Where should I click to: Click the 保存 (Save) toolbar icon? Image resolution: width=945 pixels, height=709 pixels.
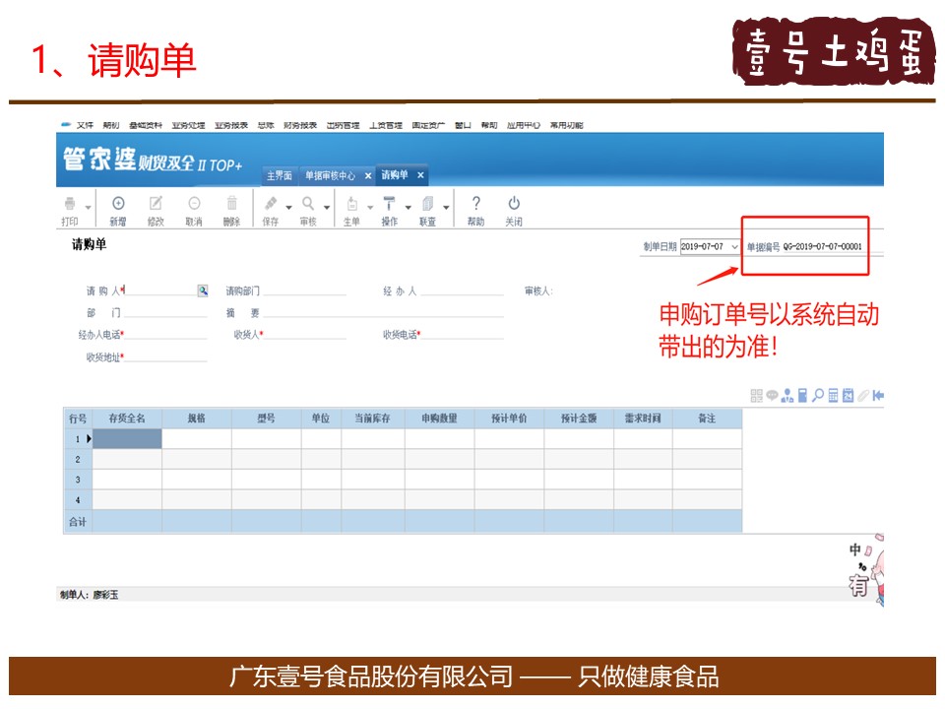tap(271, 204)
